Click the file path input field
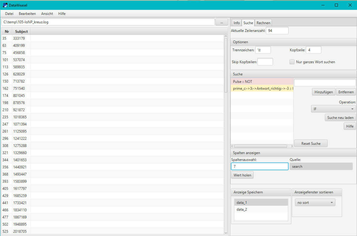The image size is (357, 236). pos(108,22)
